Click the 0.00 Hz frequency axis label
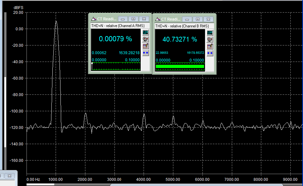303x186 pixels. coord(33,180)
